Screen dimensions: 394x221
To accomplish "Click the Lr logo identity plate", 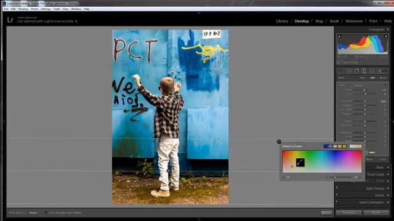I will coord(10,20).
